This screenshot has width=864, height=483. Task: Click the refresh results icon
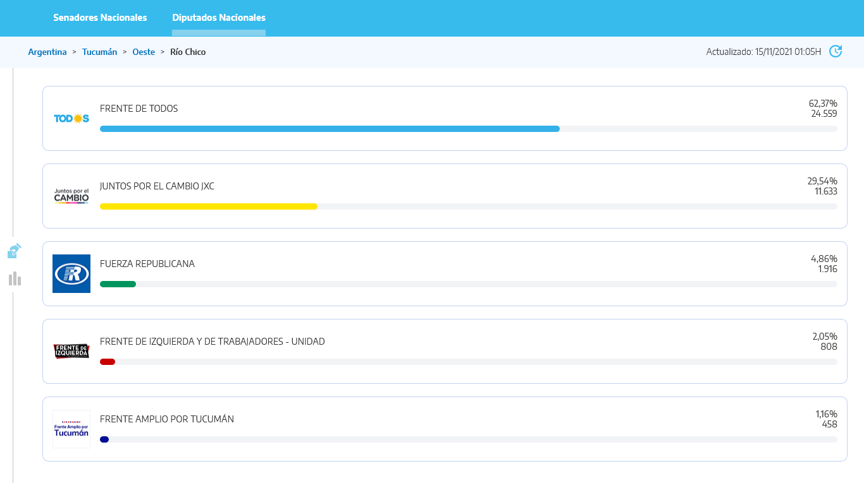(x=836, y=51)
